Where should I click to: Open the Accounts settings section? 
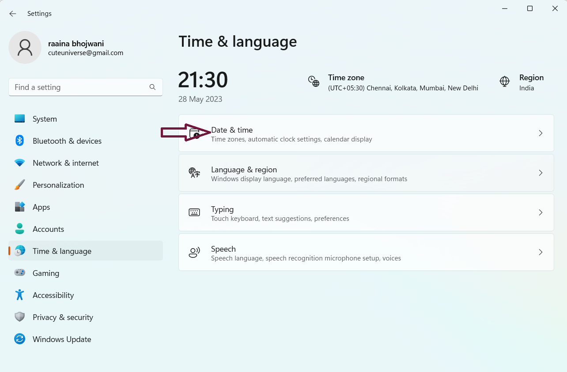coord(48,229)
